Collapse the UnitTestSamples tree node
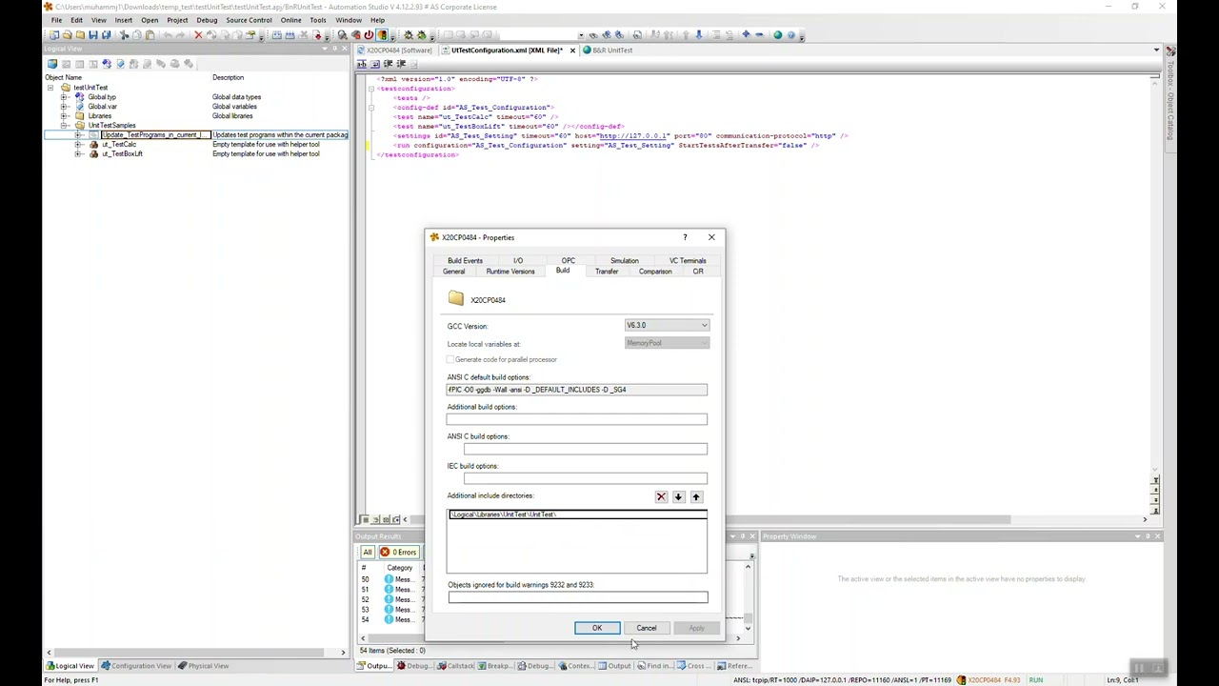This screenshot has width=1219, height=686. (64, 126)
